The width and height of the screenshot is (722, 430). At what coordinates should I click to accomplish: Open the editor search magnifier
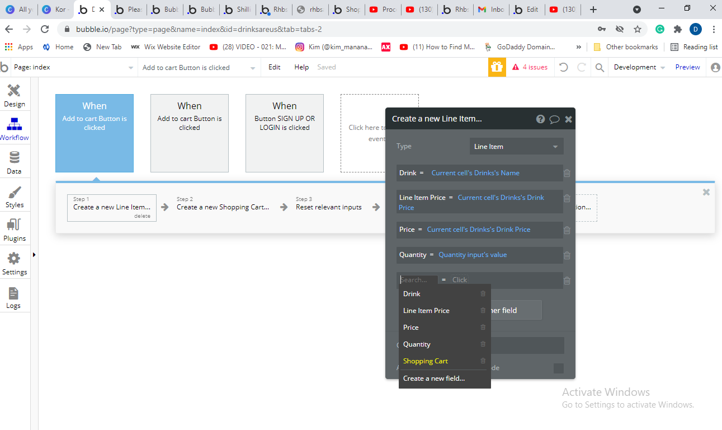(x=600, y=68)
